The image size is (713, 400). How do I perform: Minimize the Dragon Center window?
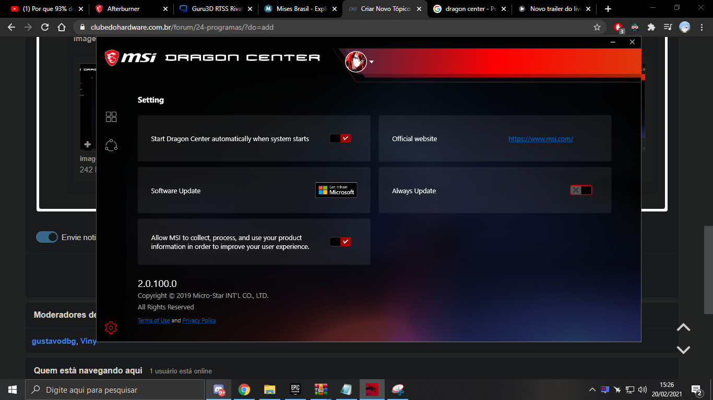click(x=613, y=42)
